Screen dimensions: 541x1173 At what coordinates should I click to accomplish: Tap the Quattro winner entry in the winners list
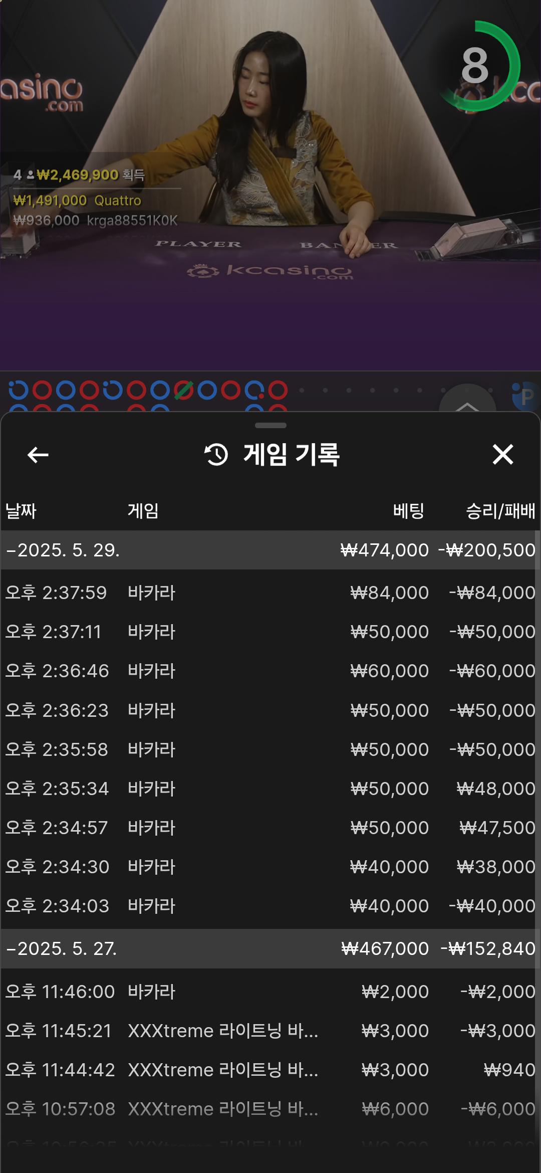pyautogui.click(x=78, y=201)
